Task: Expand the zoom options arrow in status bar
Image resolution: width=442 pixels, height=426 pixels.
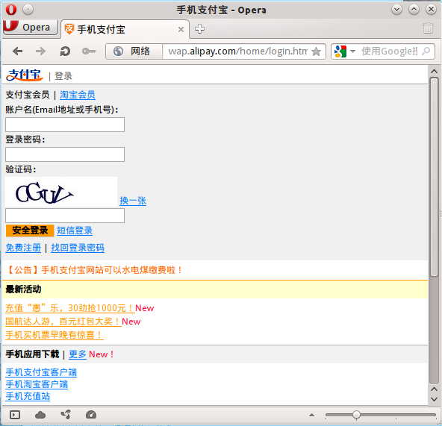Action: tap(311, 415)
